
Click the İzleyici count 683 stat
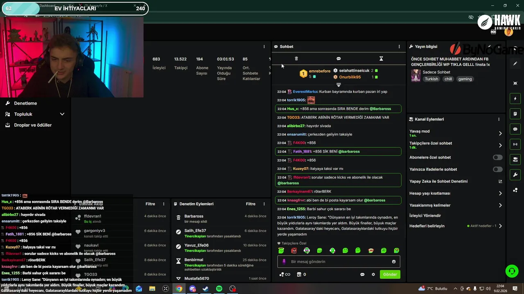156,59
